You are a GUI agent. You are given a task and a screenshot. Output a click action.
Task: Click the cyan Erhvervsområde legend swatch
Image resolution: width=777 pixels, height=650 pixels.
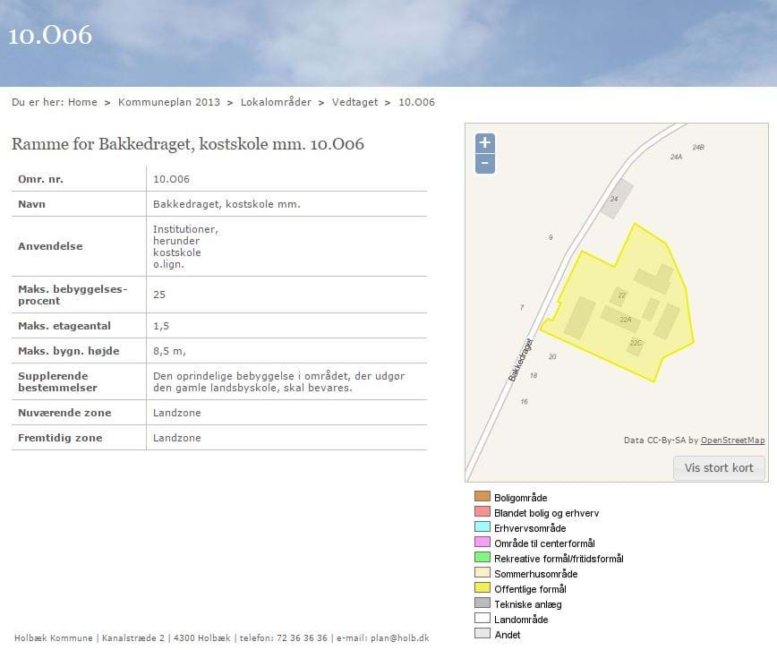pos(482,527)
